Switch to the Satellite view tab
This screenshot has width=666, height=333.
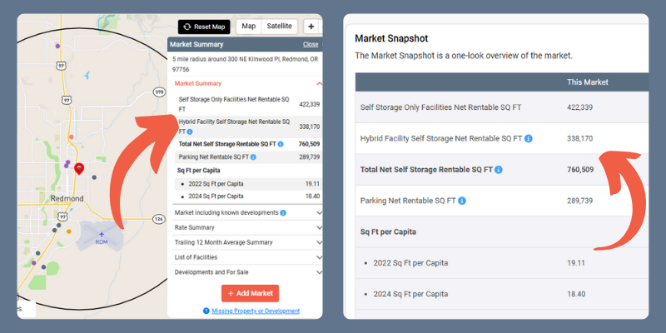click(x=280, y=27)
